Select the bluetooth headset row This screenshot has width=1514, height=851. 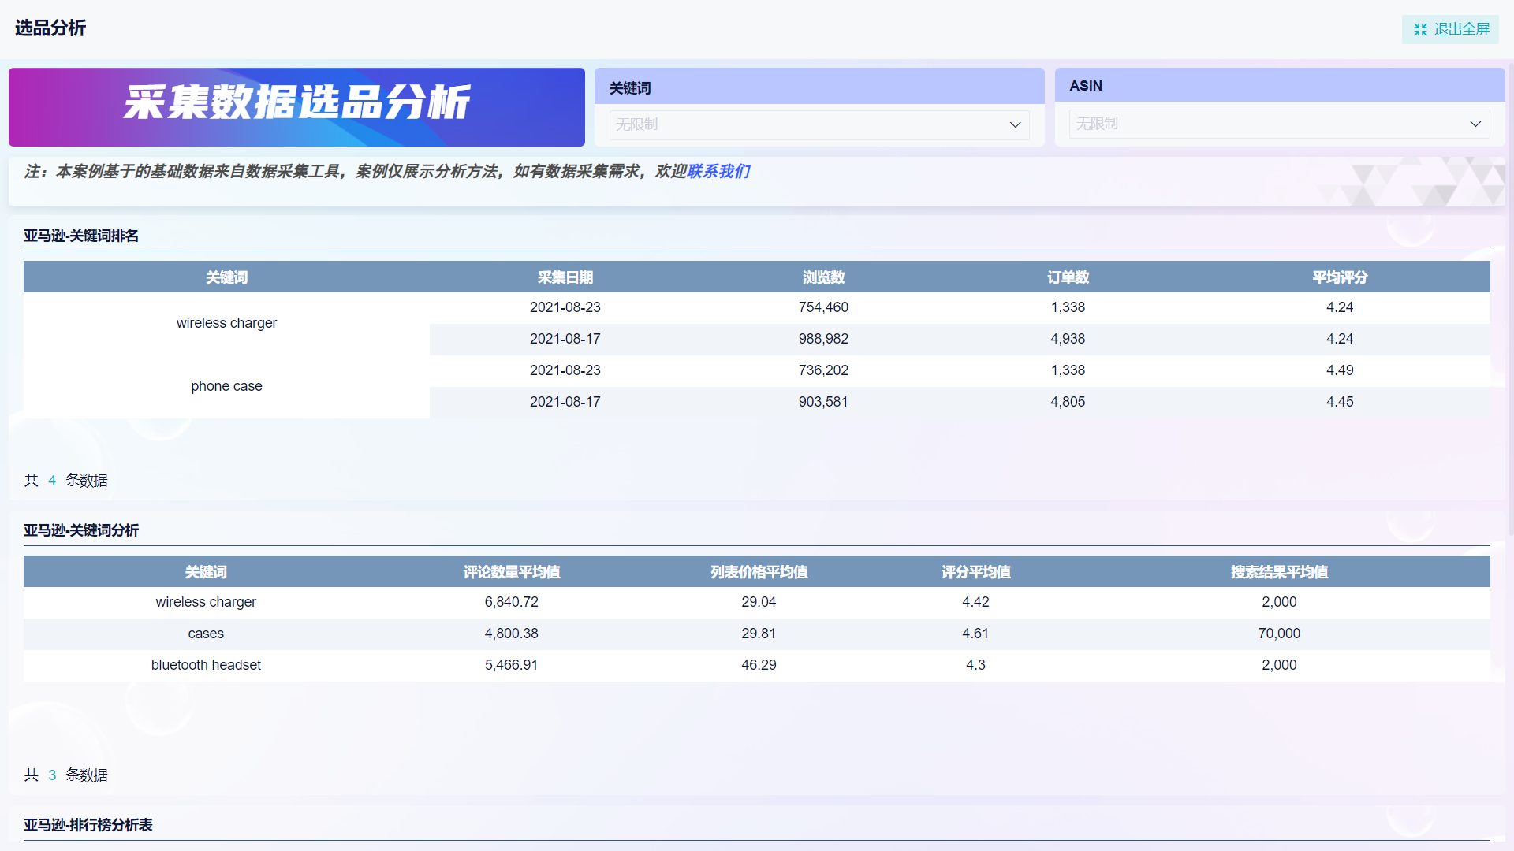tap(206, 665)
